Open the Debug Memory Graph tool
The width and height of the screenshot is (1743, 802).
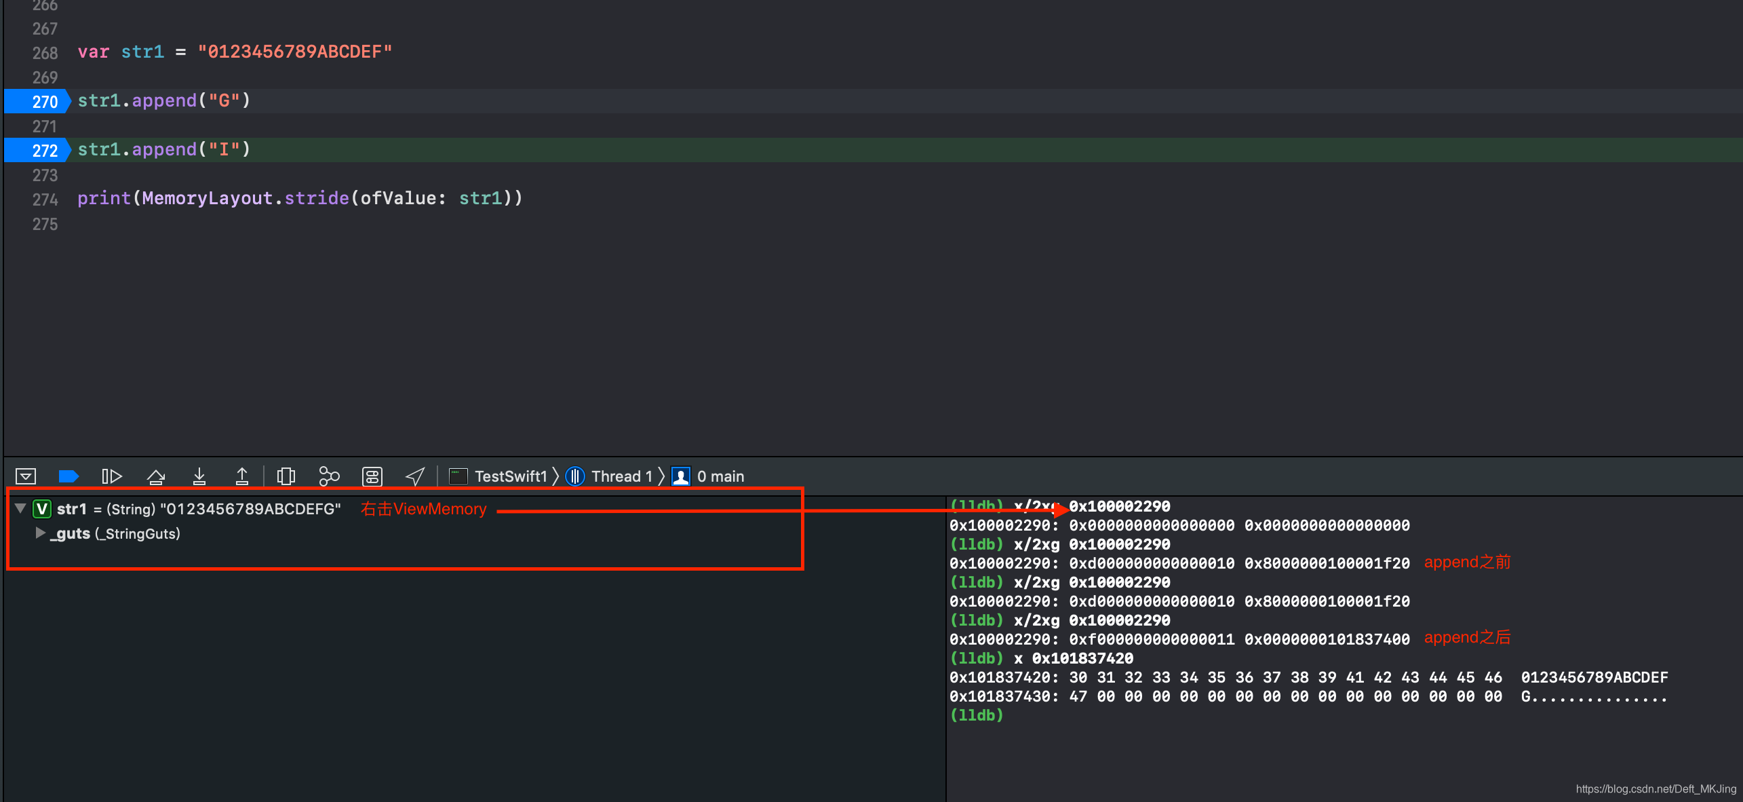click(x=329, y=476)
